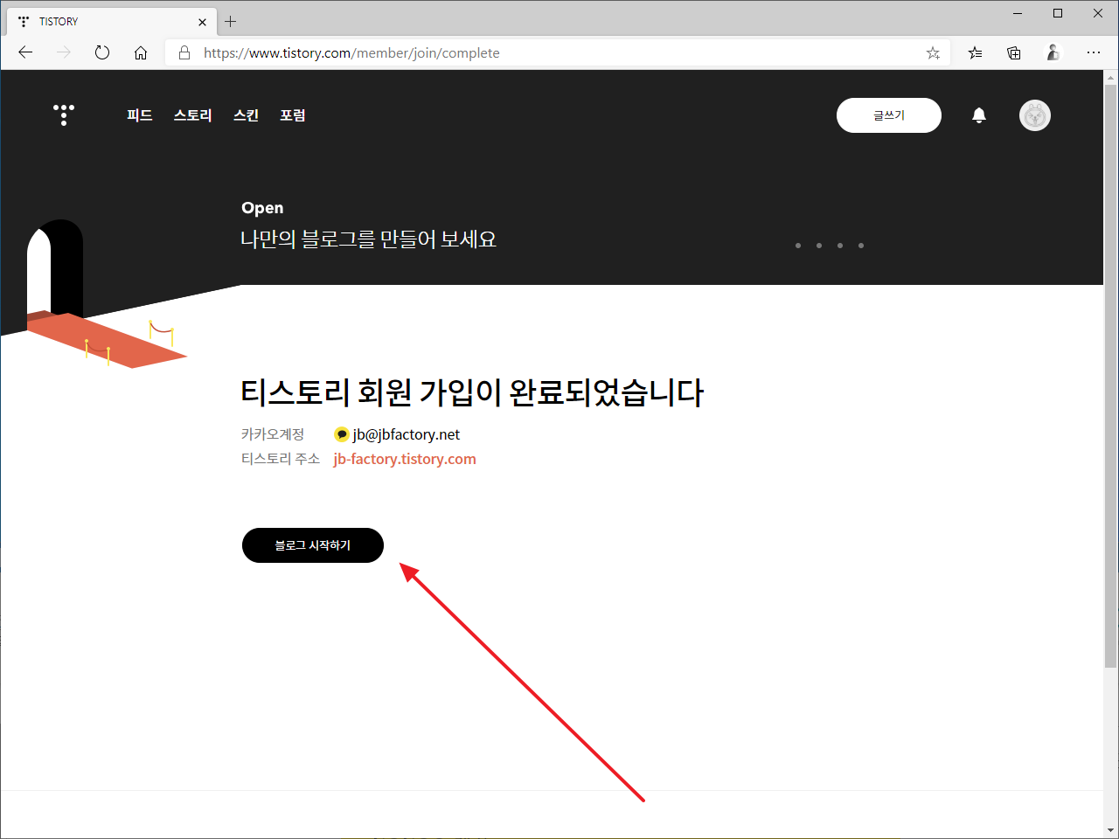Select the TISTORY browser tab
Viewport: 1119px width, 839px height.
(110, 21)
